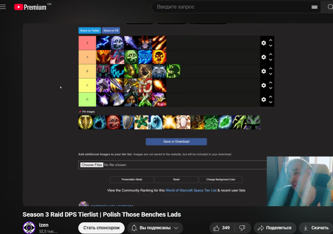Open the izen channel name link
This screenshot has width=333, height=234.
point(44,225)
